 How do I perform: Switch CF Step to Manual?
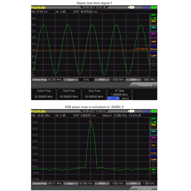[125, 98]
